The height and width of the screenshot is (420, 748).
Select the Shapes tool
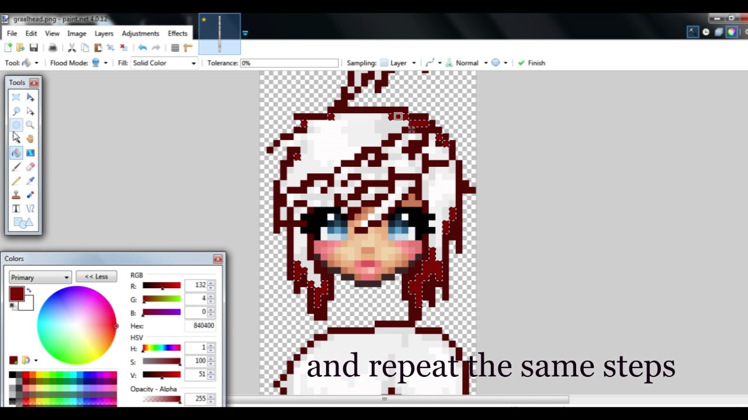click(x=23, y=223)
